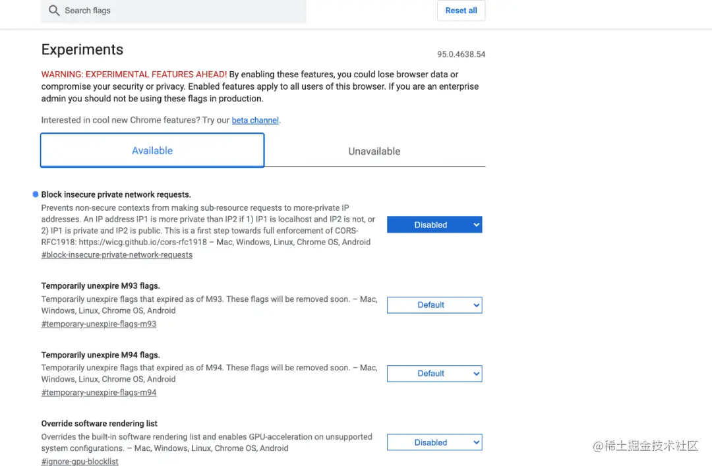Screen dimensions: 712x466
Task: Click the version number 95.0.4638.54
Action: [461, 55]
